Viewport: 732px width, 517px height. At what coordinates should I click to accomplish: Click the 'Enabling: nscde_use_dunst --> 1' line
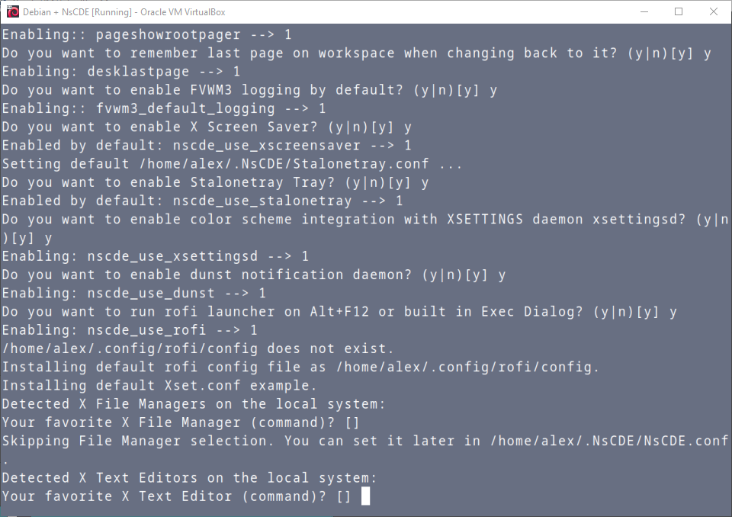tap(133, 293)
